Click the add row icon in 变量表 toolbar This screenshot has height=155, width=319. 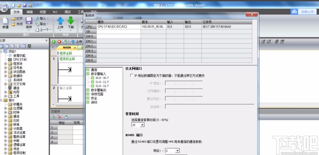click(x=53, y=117)
